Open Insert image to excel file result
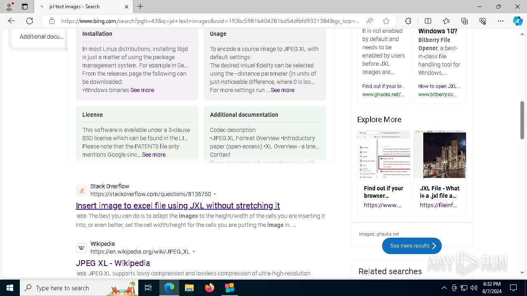 click(x=178, y=206)
